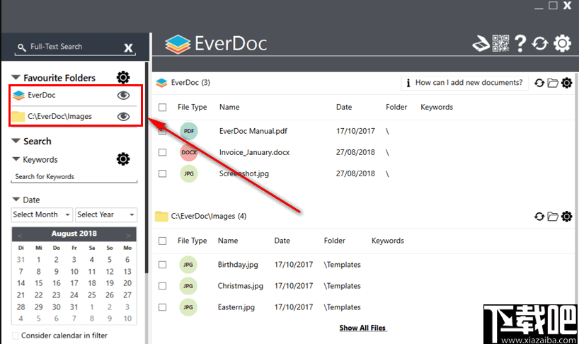579x344 pixels.
Task: Refresh the EverDoc (3) folder list
Action: pyautogui.click(x=539, y=83)
